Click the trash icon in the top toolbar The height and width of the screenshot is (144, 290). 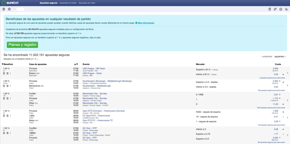pos(4,9)
